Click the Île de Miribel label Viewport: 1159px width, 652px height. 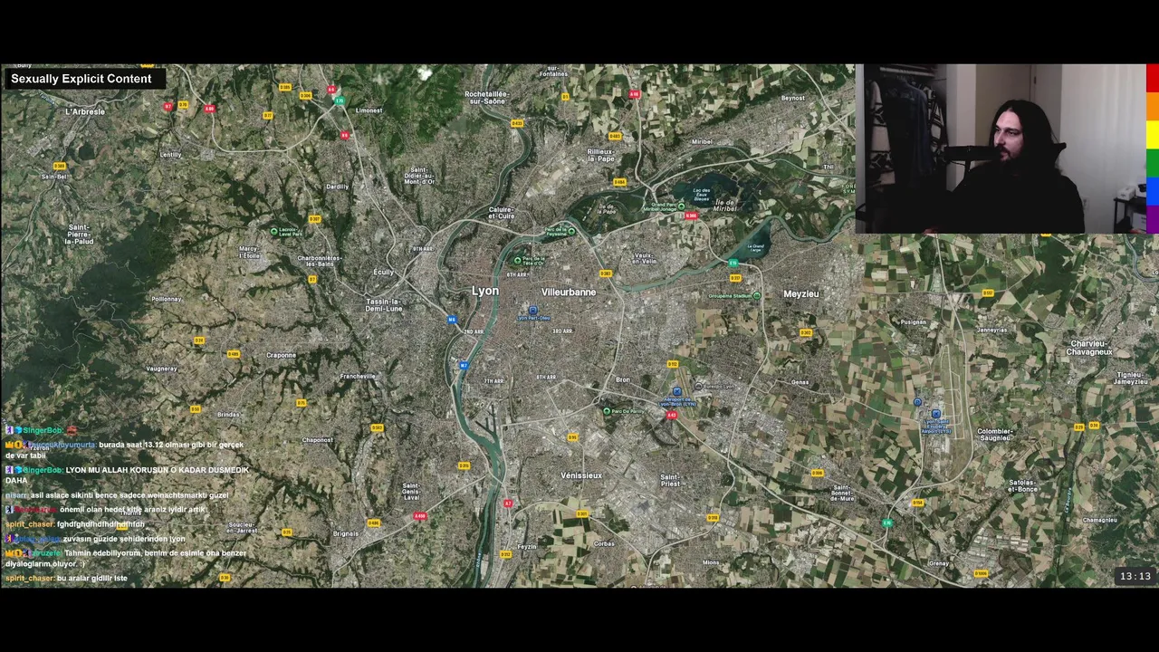point(725,204)
